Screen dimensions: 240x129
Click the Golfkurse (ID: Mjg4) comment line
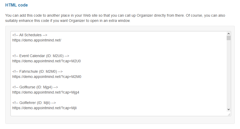click(x=35, y=87)
